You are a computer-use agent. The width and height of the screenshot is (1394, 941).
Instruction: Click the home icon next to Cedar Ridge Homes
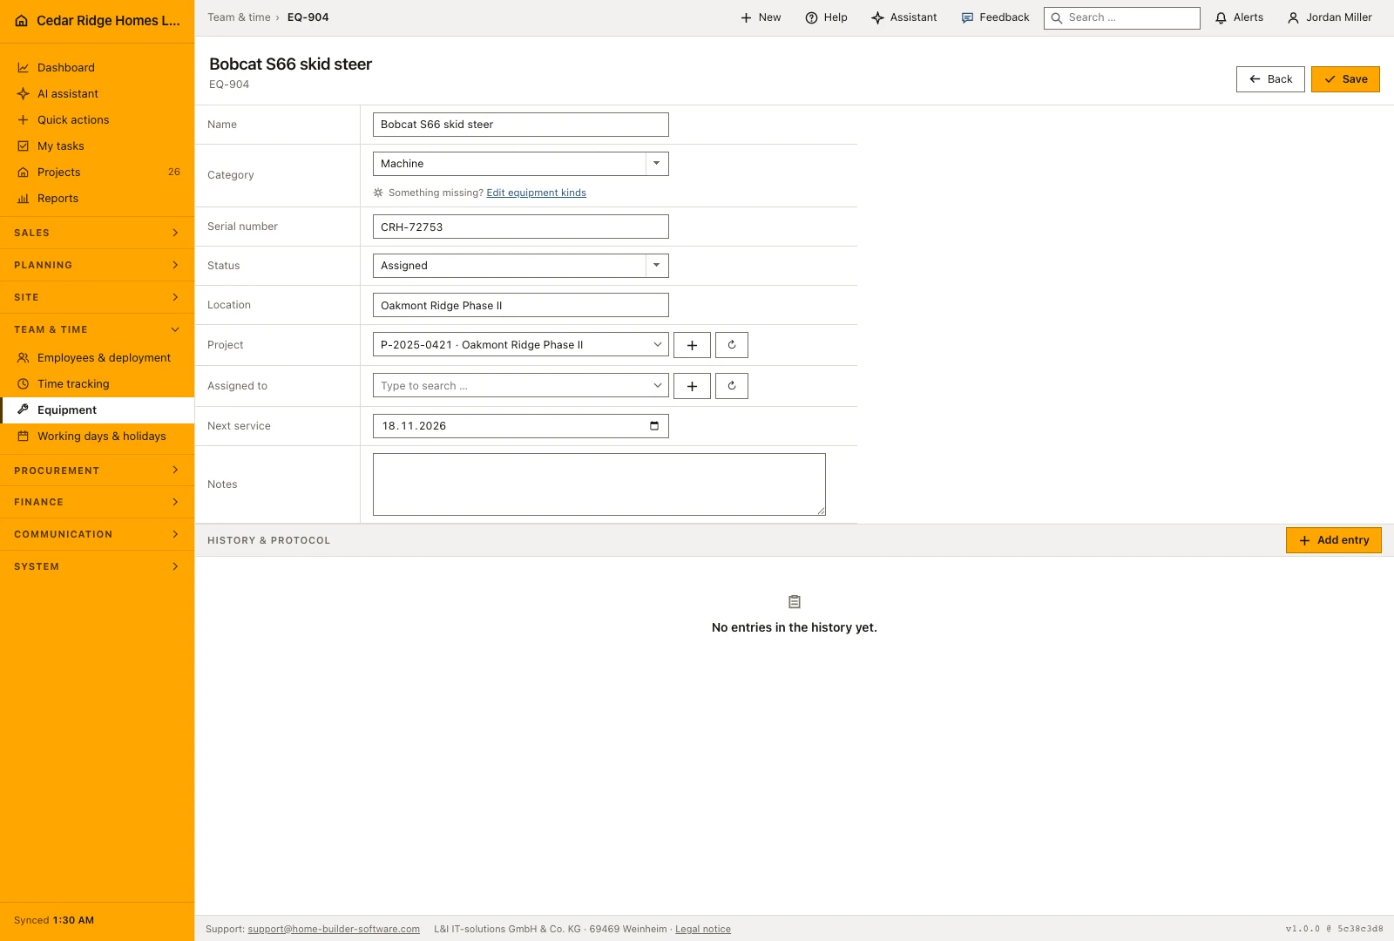pos(22,21)
